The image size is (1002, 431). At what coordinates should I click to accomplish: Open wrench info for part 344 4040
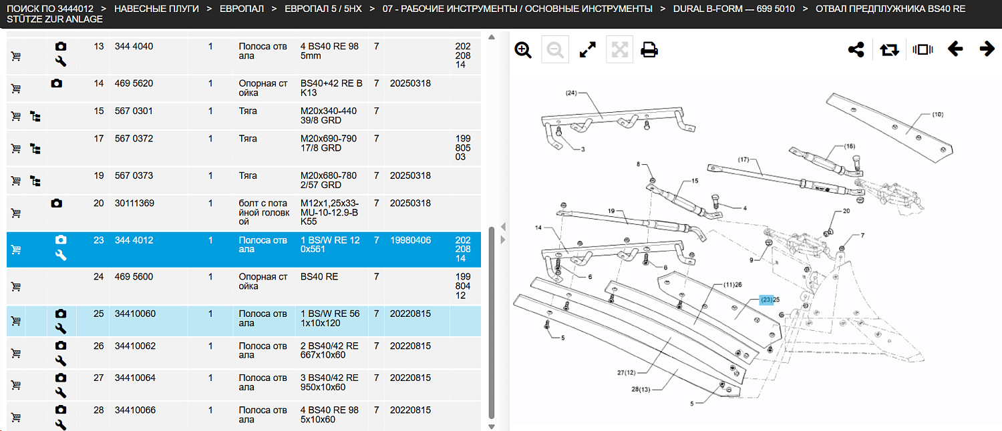coord(61,61)
